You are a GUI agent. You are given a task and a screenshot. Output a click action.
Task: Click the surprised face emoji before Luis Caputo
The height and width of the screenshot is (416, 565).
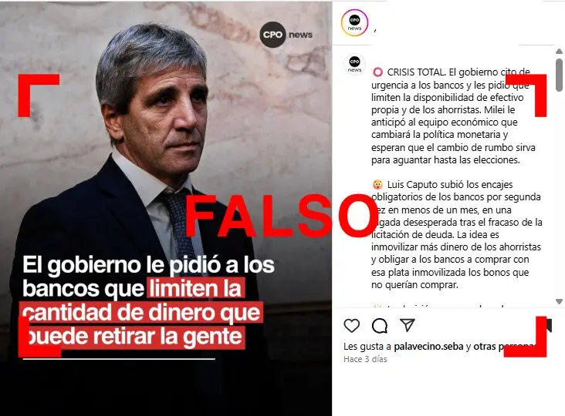click(377, 185)
